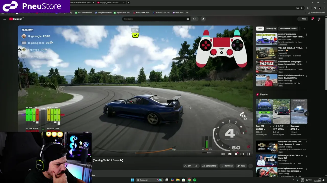Open Euro Truck Simulator 2 live thumbnail

click(266, 146)
